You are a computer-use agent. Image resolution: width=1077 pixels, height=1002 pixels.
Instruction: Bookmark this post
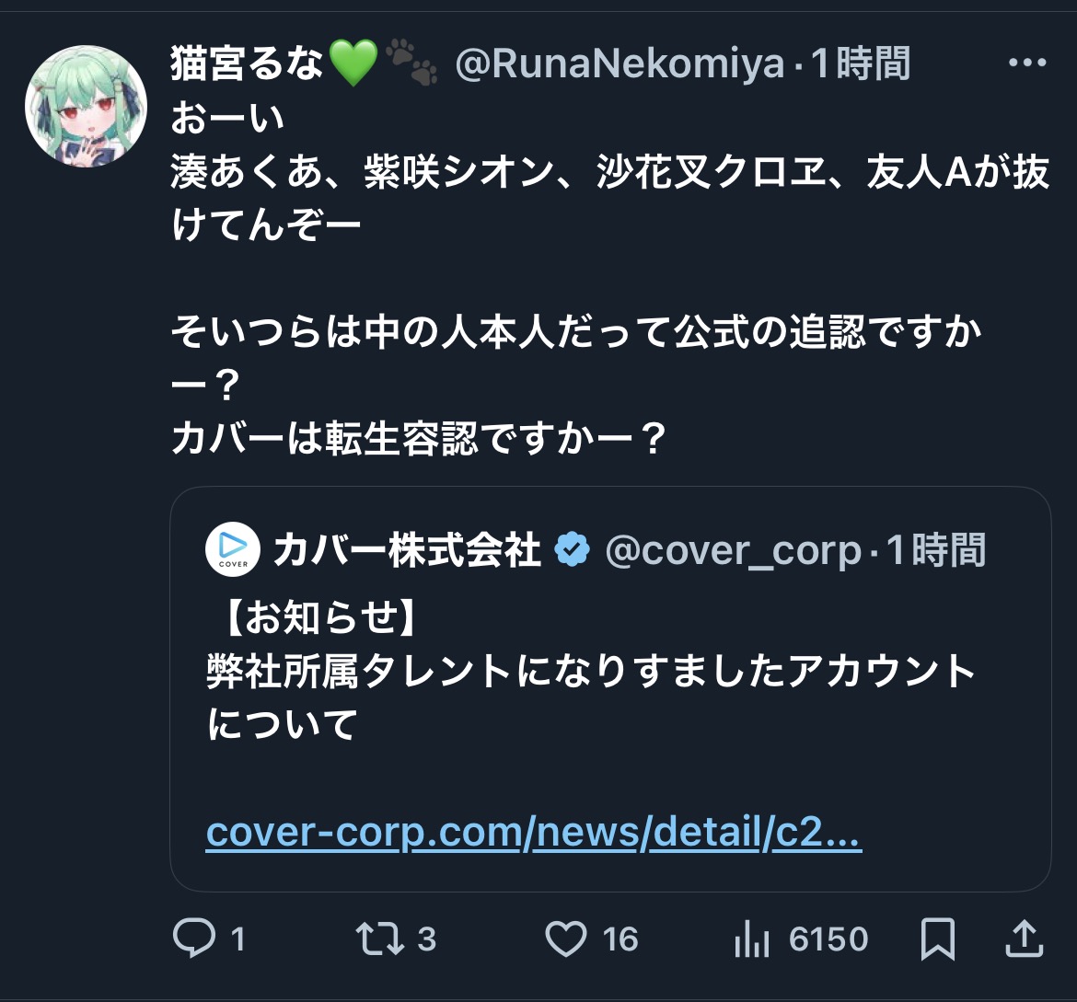point(937,939)
